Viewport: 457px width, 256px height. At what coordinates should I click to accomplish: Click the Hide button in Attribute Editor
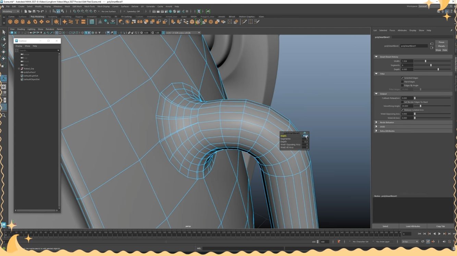(x=445, y=50)
